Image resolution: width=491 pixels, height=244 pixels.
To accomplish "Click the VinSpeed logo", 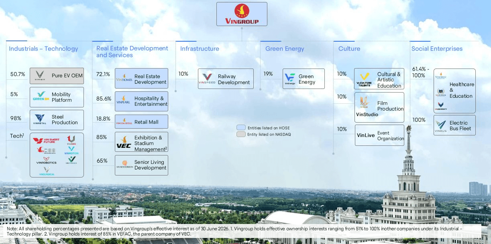I will (207, 79).
